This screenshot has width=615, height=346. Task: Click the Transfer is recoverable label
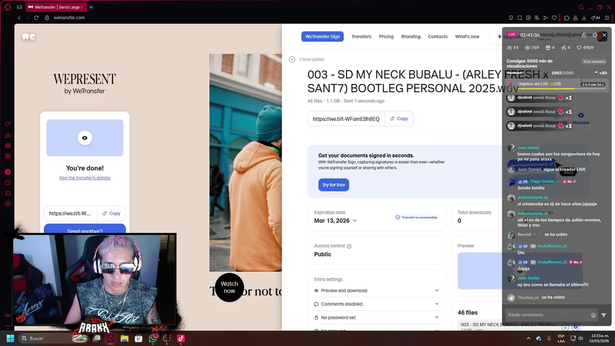(416, 218)
